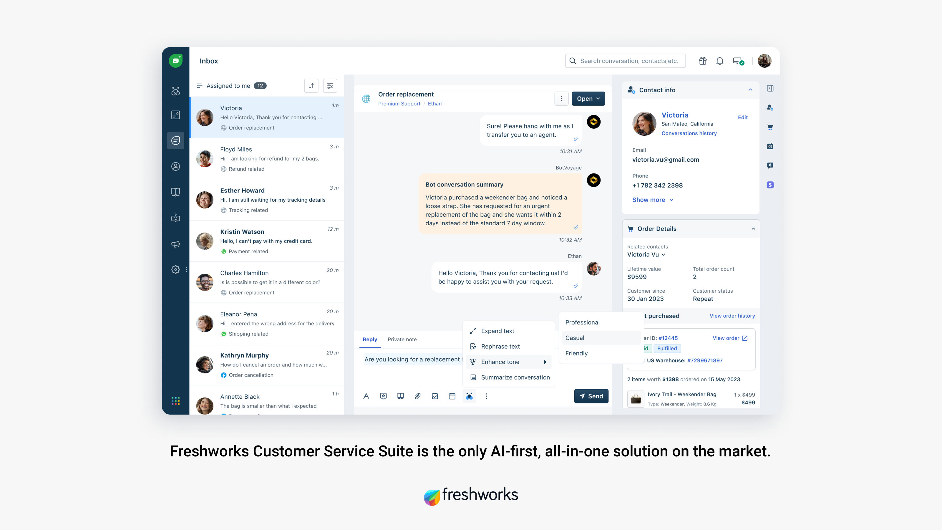Toggle between Reply and Private note tabs
Screen dimensions: 942x530
(402, 339)
